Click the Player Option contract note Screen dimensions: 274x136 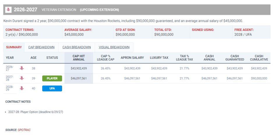[x=36, y=112]
